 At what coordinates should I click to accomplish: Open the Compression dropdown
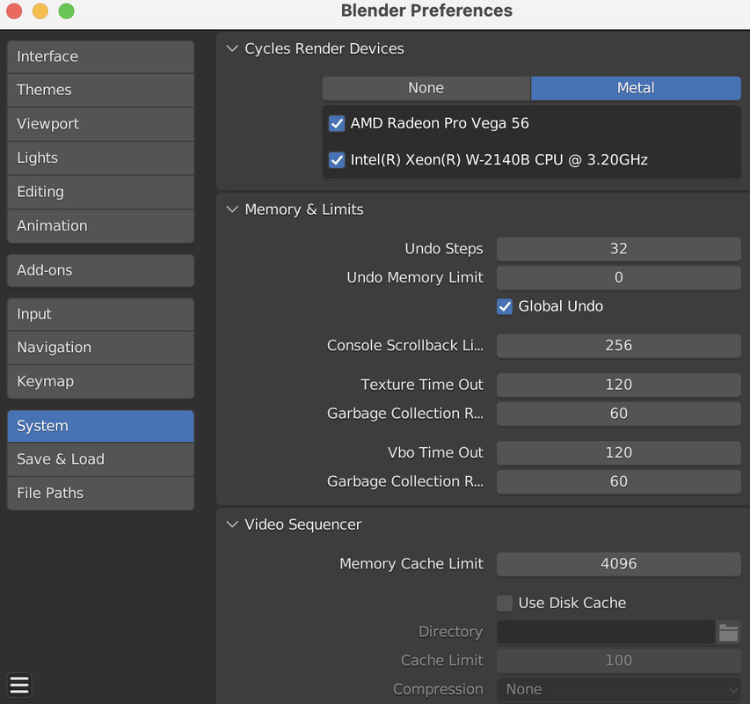[x=618, y=689]
